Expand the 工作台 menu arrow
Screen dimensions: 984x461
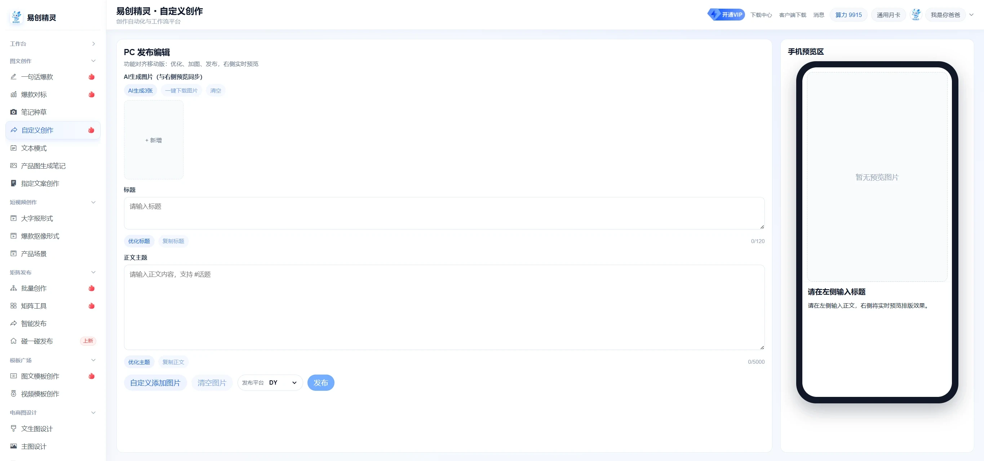point(93,44)
